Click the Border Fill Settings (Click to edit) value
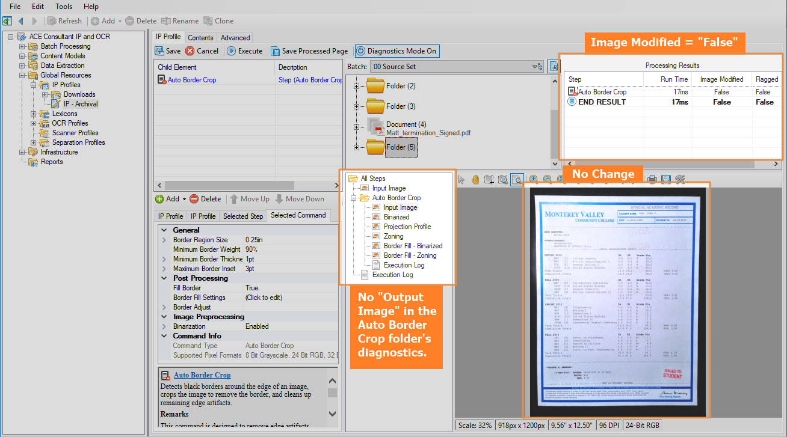This screenshot has width=787, height=437. pyautogui.click(x=291, y=298)
